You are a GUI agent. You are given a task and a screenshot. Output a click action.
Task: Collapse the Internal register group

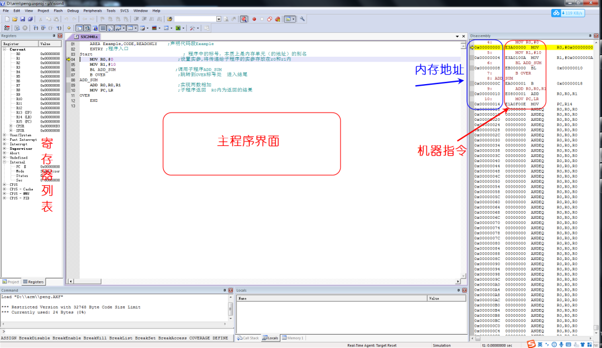4,162
